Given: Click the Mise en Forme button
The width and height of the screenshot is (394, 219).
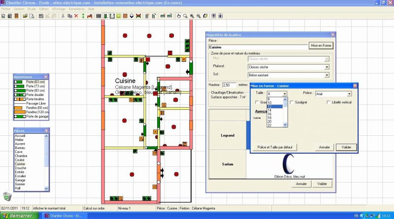Looking at the screenshot, I should pos(321,45).
